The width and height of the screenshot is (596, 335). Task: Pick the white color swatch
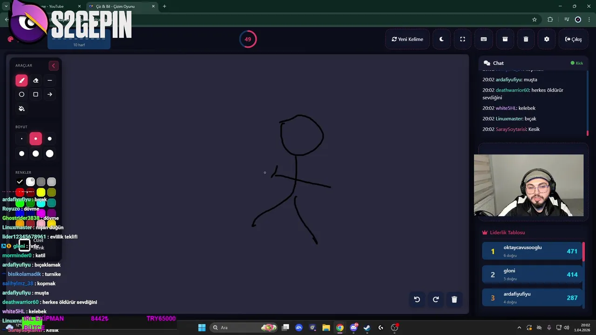click(x=30, y=182)
